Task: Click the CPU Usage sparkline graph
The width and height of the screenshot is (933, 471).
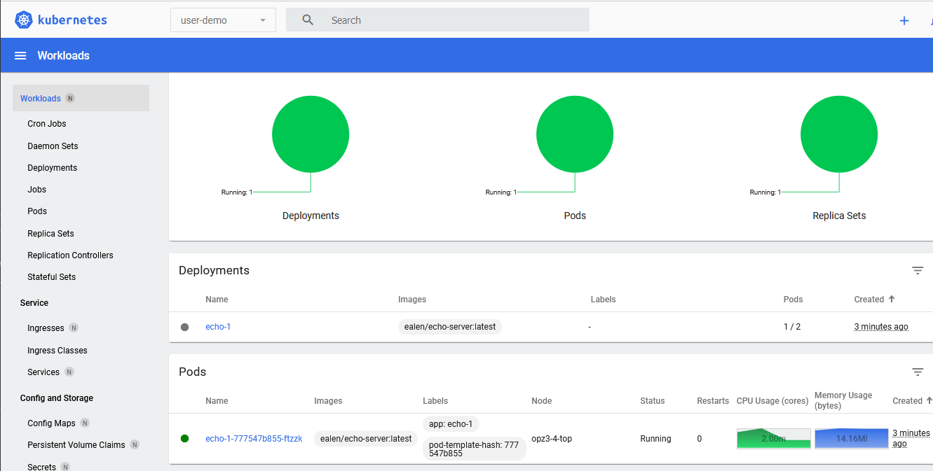Action: tap(773, 439)
